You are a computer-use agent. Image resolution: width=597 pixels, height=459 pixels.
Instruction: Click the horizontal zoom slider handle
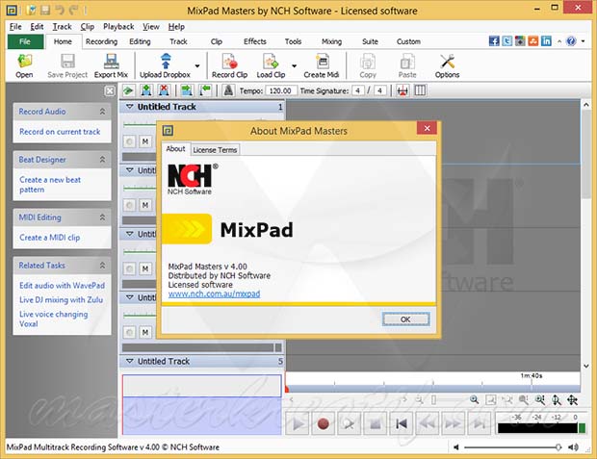[433, 399]
